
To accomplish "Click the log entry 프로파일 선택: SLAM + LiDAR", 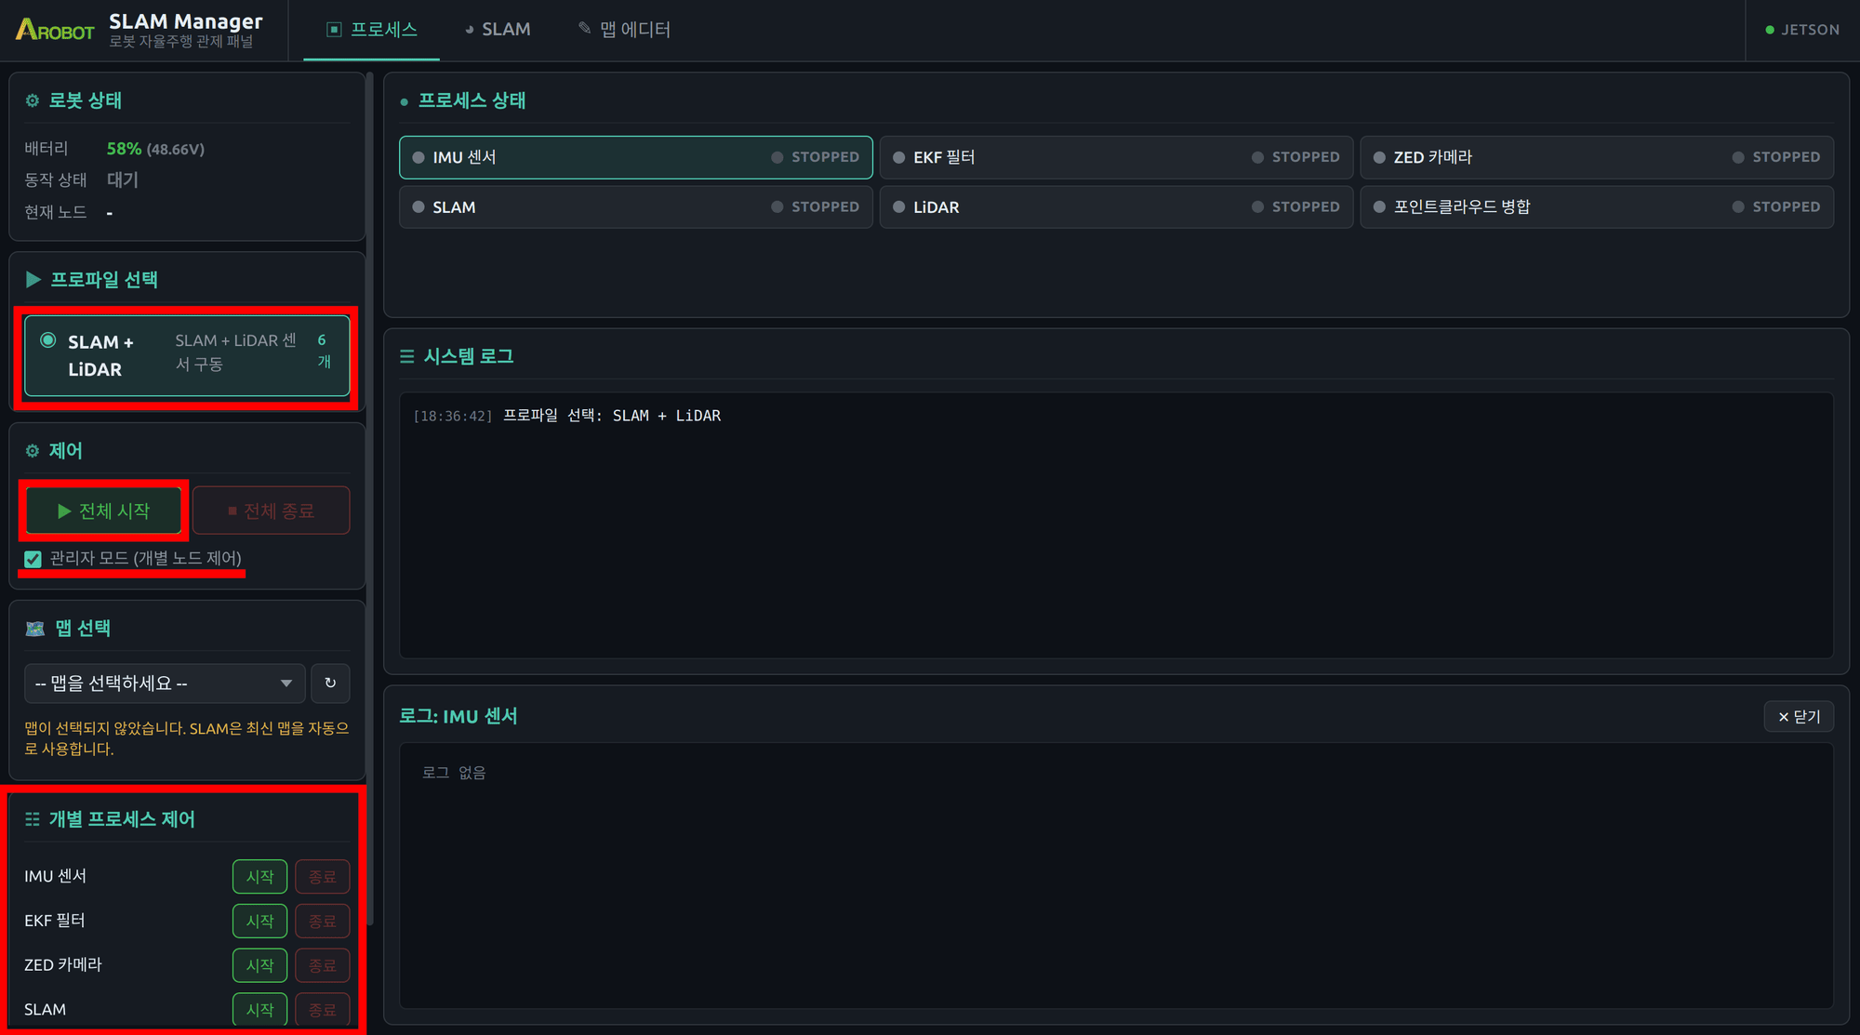I will 612,416.
